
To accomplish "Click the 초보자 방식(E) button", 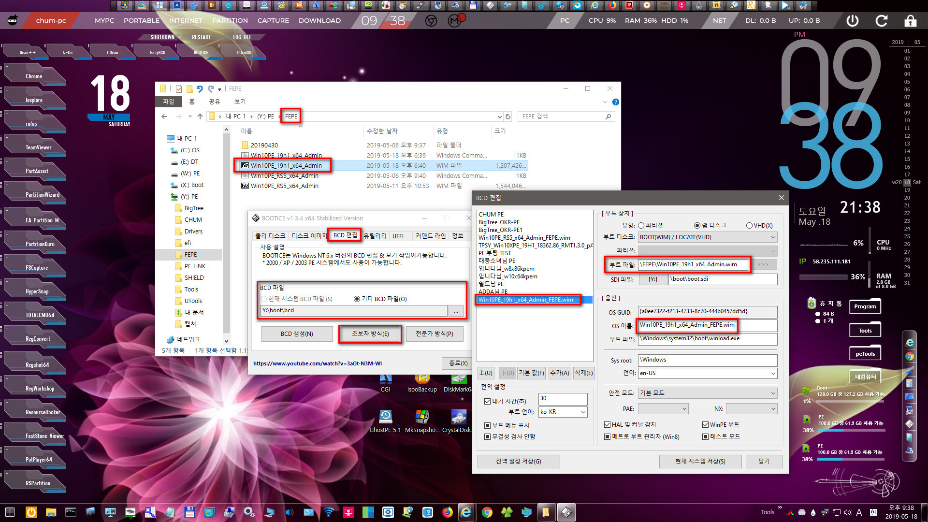I will (x=370, y=334).
